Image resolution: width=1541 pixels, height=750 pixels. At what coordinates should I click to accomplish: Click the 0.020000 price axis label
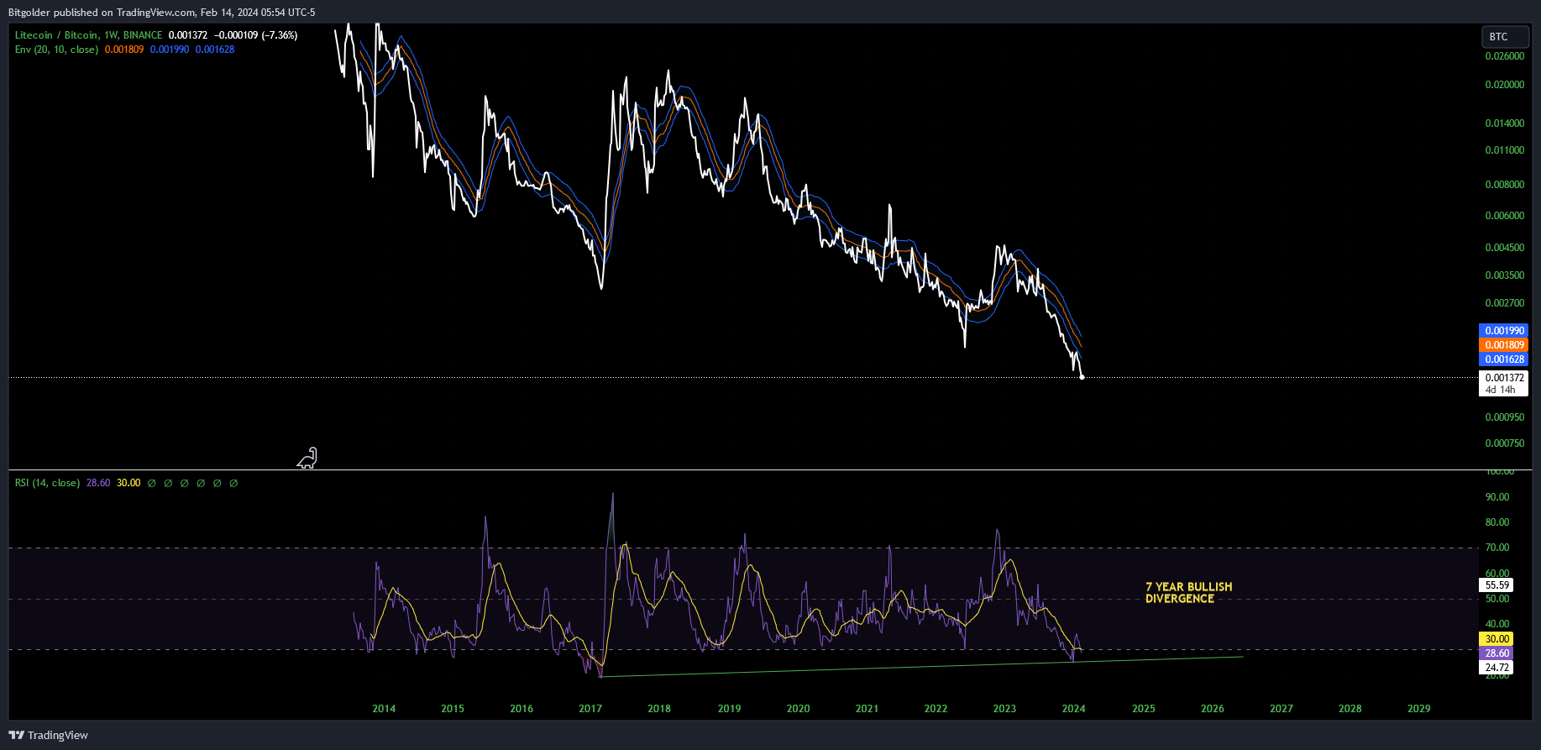click(x=1504, y=85)
